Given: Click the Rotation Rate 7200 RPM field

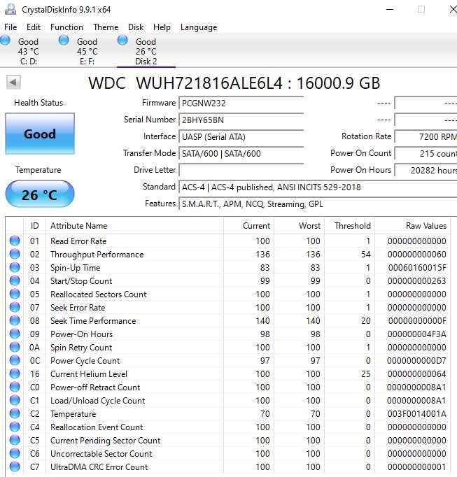Looking at the screenshot, I should point(426,136).
